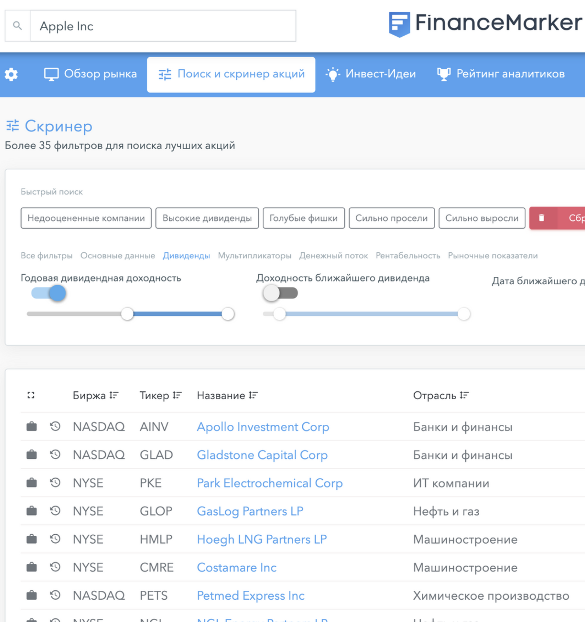Enable the nearest dividend yield toggle

[280, 293]
